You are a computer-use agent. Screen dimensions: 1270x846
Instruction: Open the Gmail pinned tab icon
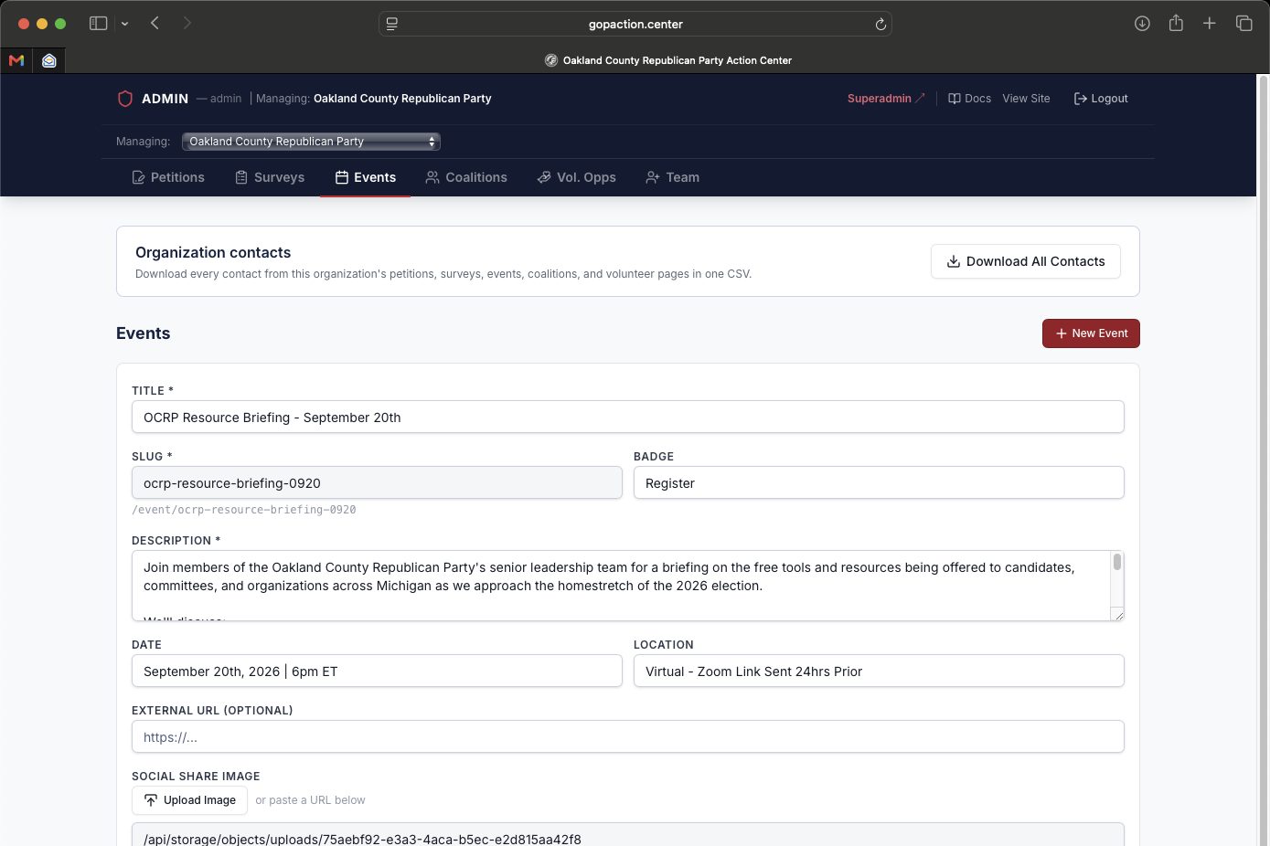point(16,60)
